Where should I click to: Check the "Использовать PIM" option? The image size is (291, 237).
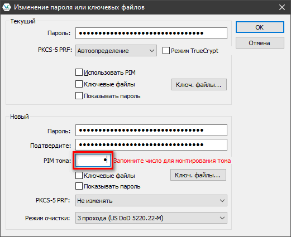(79, 72)
